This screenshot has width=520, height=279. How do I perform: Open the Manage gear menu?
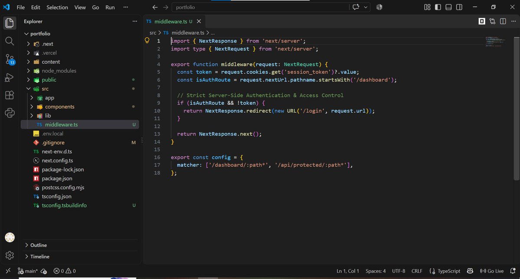coord(10,255)
